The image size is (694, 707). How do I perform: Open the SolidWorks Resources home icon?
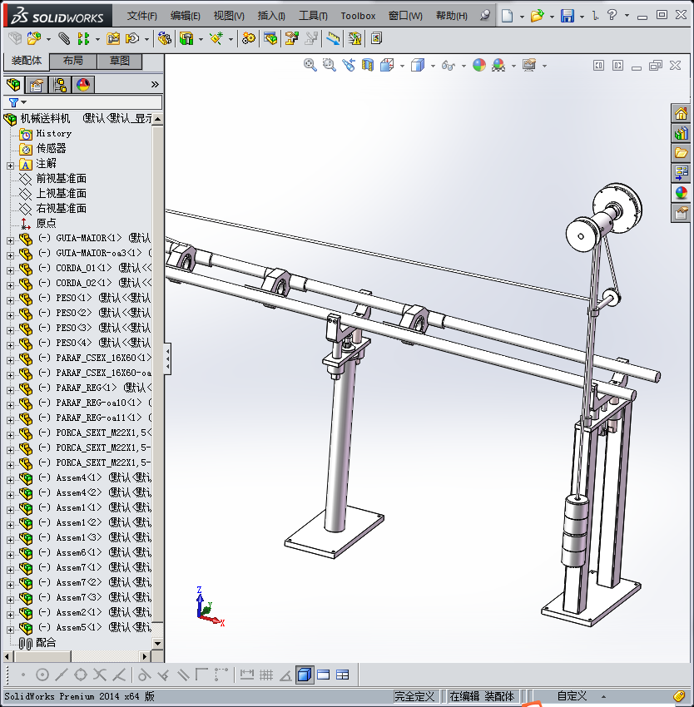point(682,114)
